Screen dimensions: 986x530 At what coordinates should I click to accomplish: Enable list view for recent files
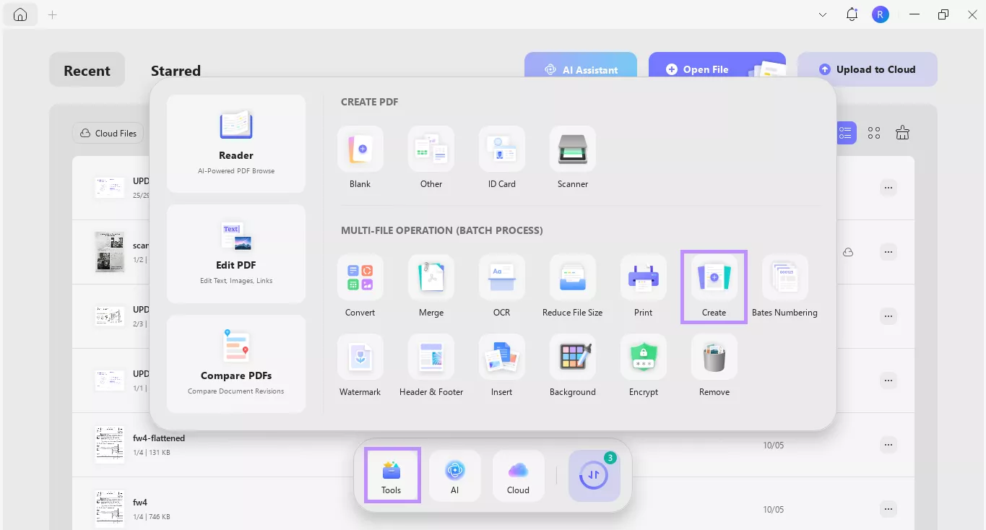845,132
